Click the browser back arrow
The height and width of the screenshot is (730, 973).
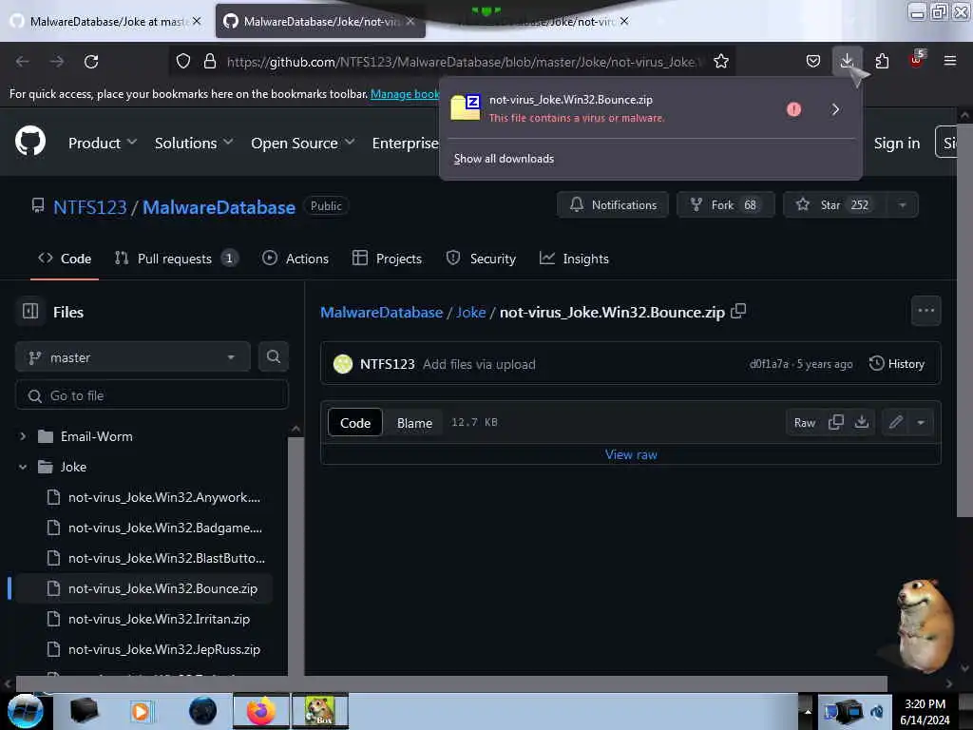point(23,62)
